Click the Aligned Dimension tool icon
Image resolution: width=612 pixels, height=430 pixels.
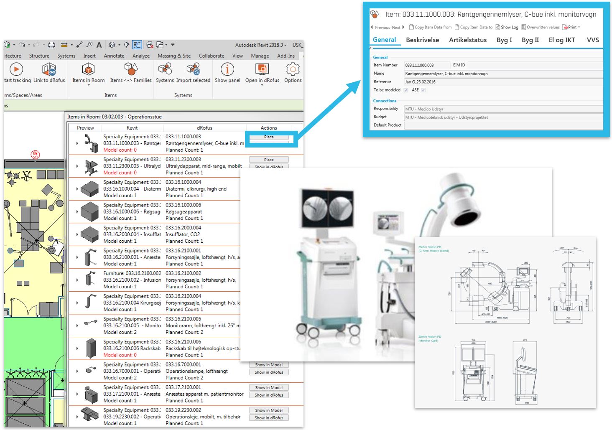click(x=79, y=45)
